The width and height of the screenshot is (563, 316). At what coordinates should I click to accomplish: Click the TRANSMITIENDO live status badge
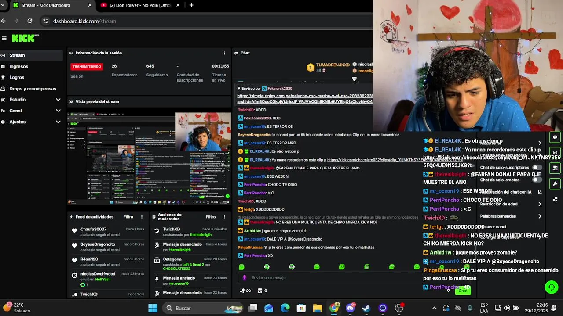87,66
